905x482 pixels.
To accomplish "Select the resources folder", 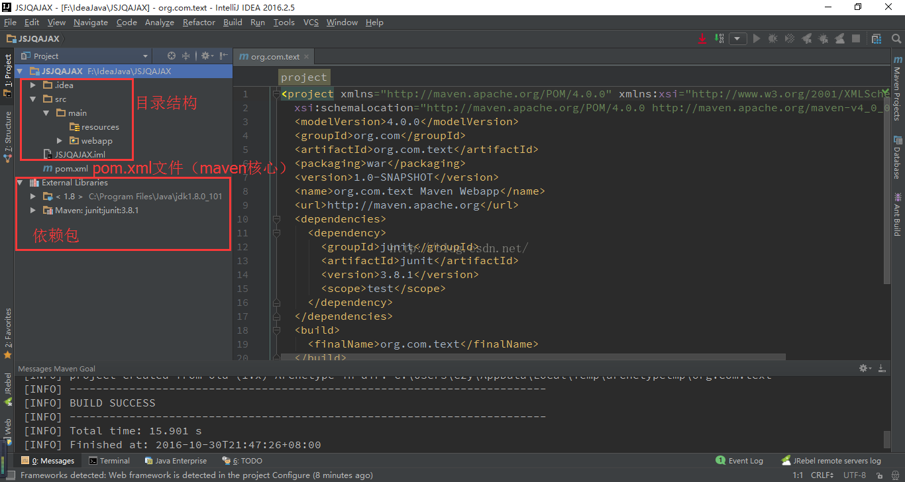I will pos(94,126).
